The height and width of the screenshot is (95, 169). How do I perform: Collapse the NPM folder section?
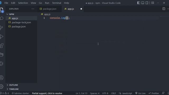[x=21, y=14]
